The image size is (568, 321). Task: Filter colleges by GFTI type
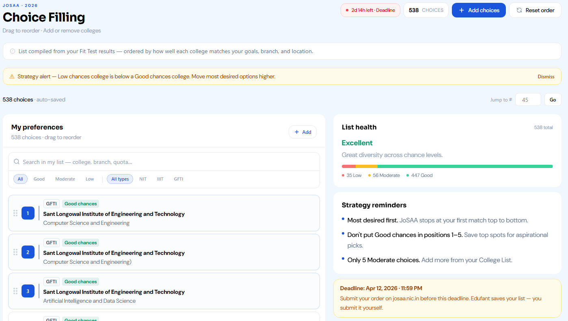coord(179,179)
